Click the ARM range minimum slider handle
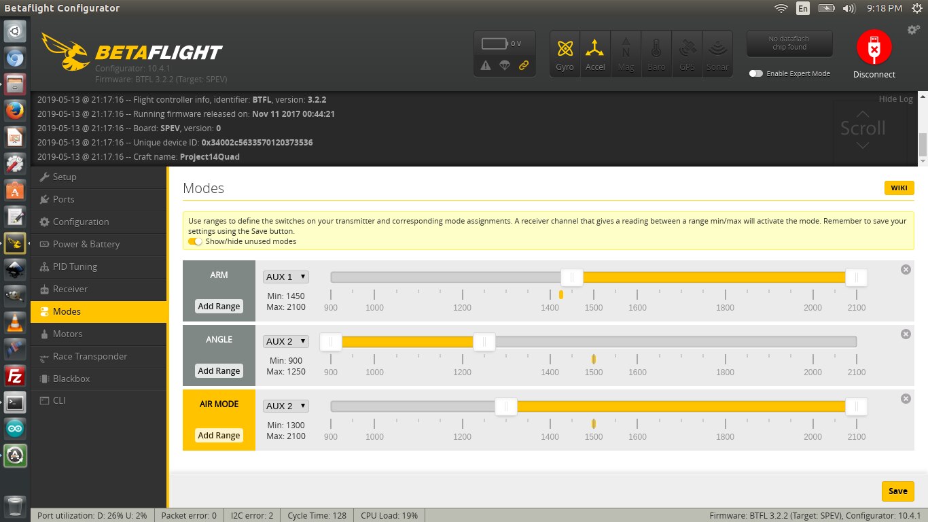The height and width of the screenshot is (522, 928). [x=572, y=277]
